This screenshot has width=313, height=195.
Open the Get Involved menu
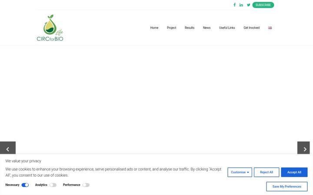tap(252, 28)
